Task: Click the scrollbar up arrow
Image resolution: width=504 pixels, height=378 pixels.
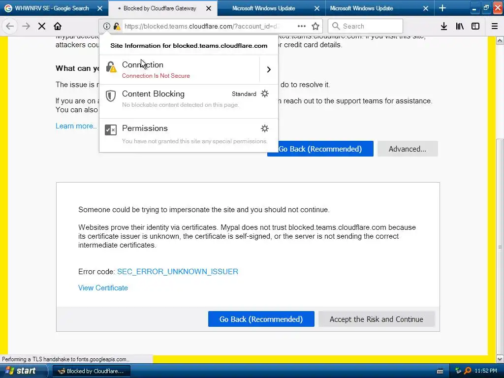Action: click(x=500, y=40)
